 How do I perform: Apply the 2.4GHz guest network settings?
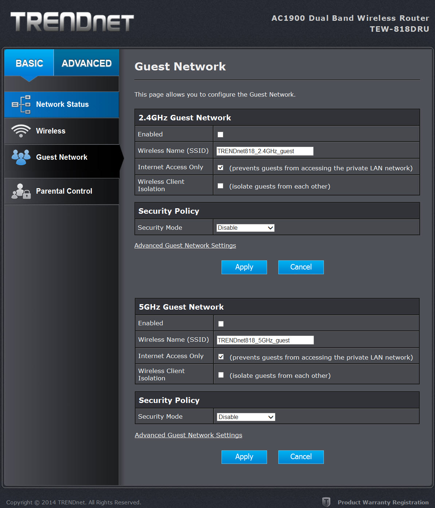[x=244, y=267]
